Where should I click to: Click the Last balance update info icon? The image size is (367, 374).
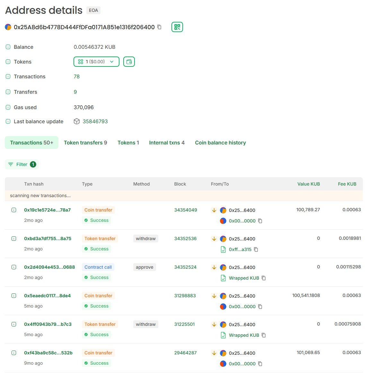8,121
